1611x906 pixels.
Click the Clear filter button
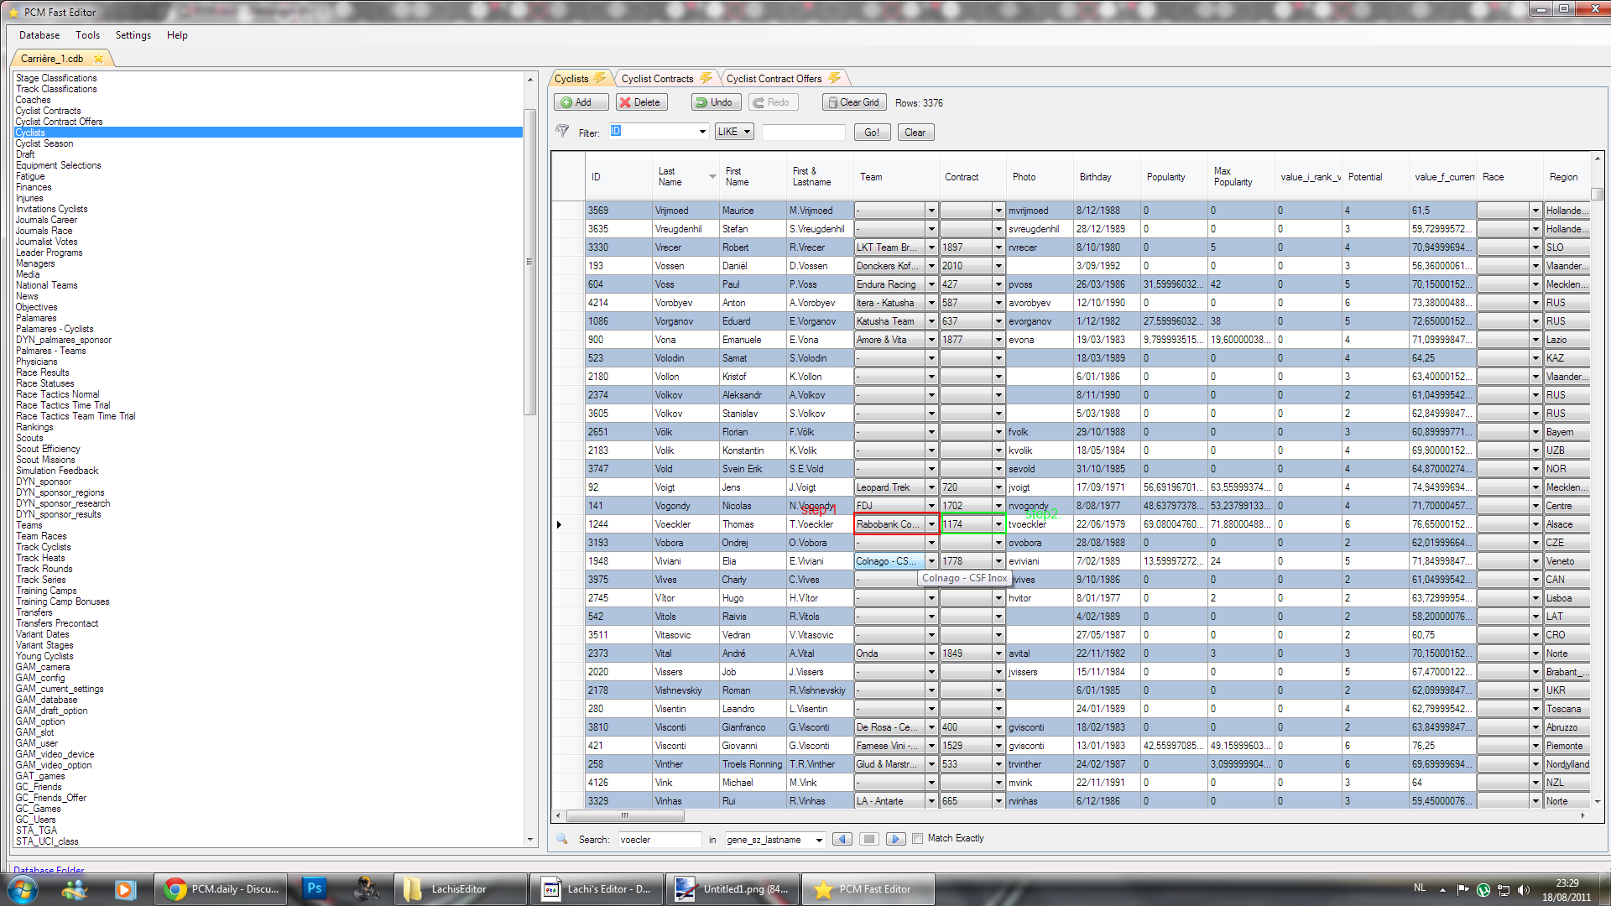(x=915, y=133)
